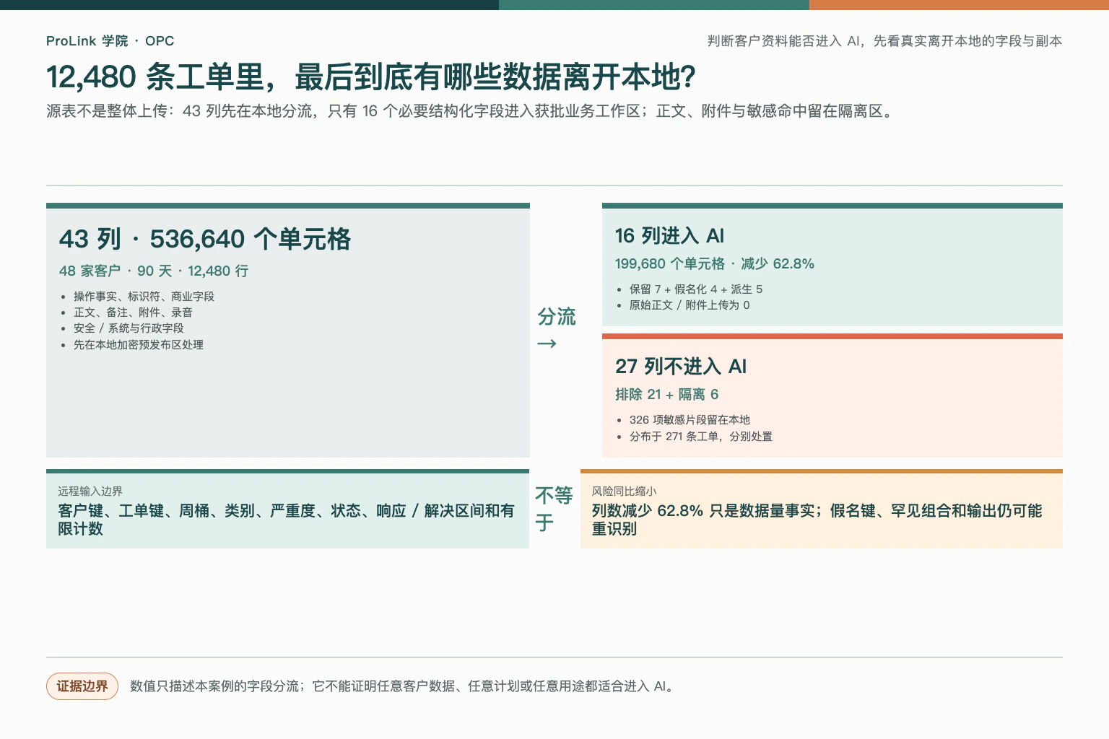Select bullet 分布于 271 条工单，分别处置
1109x739 pixels.
701,437
